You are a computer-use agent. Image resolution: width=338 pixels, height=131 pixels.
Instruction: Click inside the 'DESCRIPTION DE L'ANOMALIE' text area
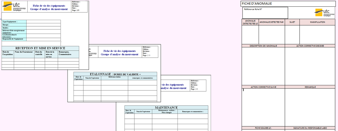(263, 66)
